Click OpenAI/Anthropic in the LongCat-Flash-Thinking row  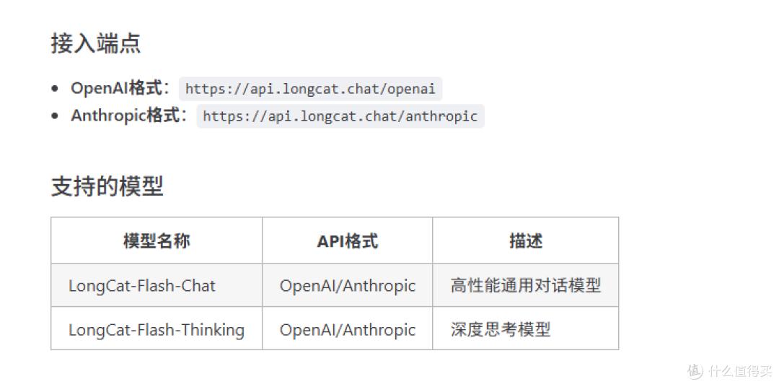(x=347, y=329)
